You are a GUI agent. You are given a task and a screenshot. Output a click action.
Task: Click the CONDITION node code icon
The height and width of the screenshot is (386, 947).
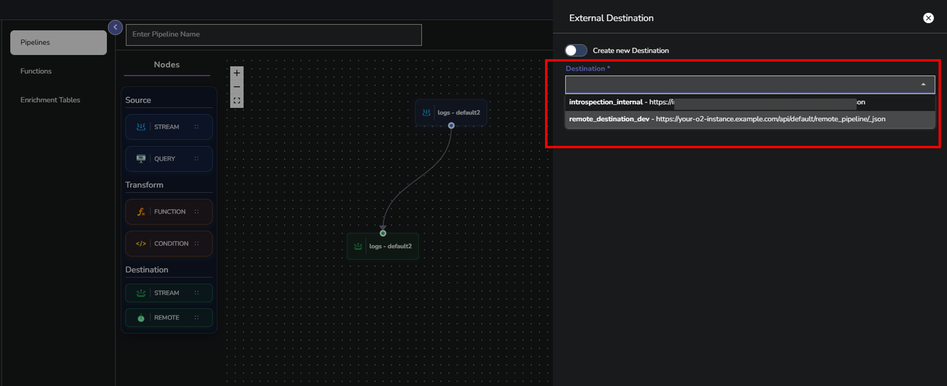click(141, 243)
